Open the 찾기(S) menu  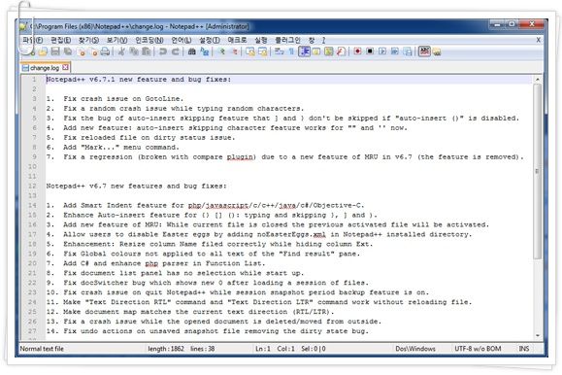click(x=88, y=40)
